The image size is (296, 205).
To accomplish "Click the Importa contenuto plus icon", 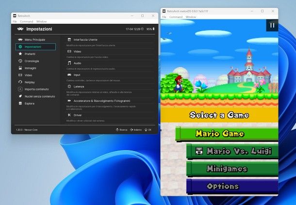I will pyautogui.click(x=20, y=89).
